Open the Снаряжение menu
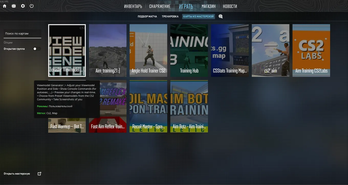Screen dimensions: 348x185 point(160,6)
